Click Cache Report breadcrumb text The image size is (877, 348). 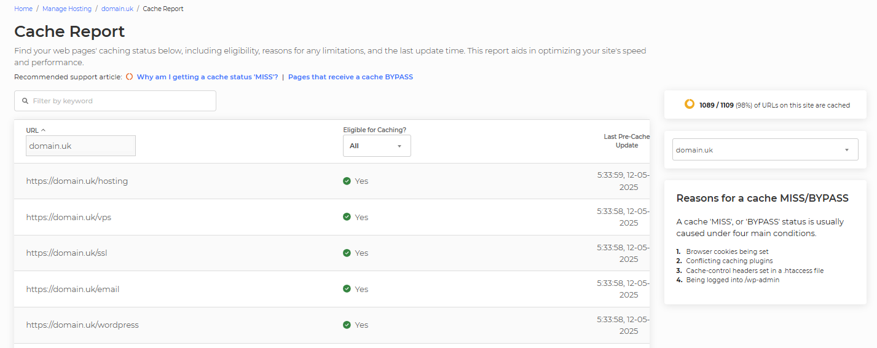click(163, 9)
